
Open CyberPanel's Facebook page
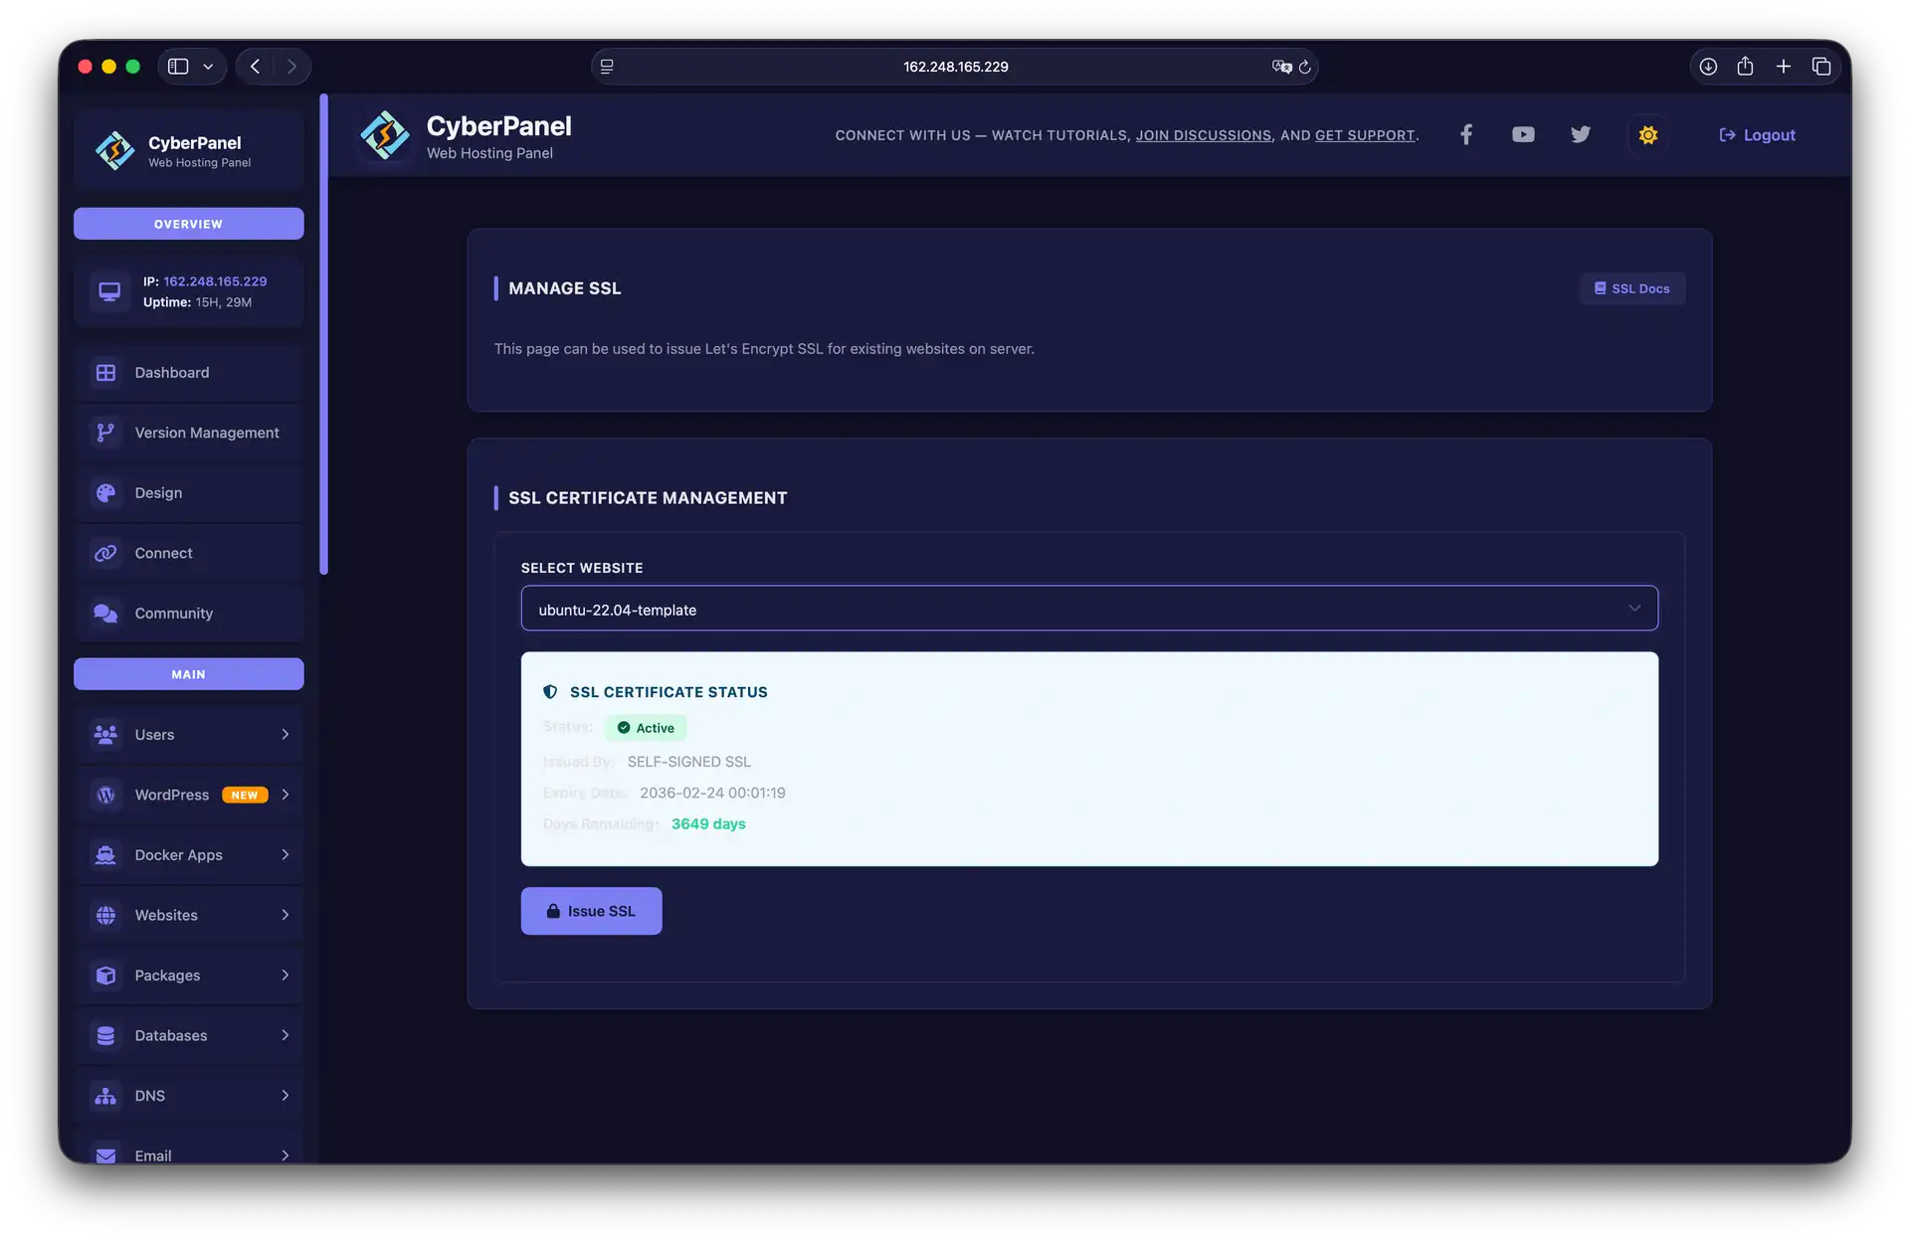point(1465,134)
